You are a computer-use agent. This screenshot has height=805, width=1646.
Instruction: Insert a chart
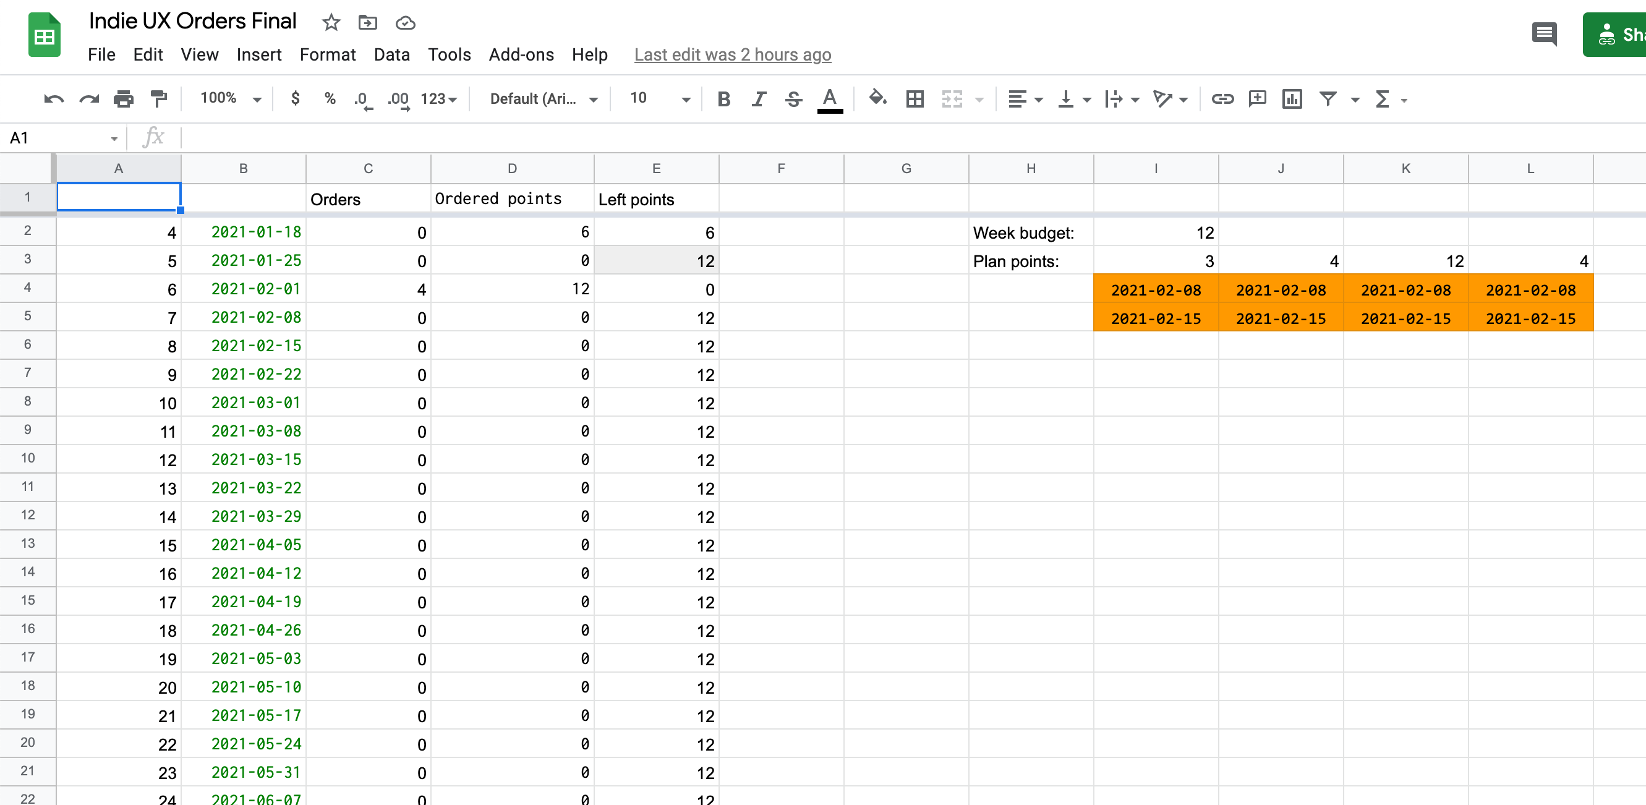(1292, 99)
